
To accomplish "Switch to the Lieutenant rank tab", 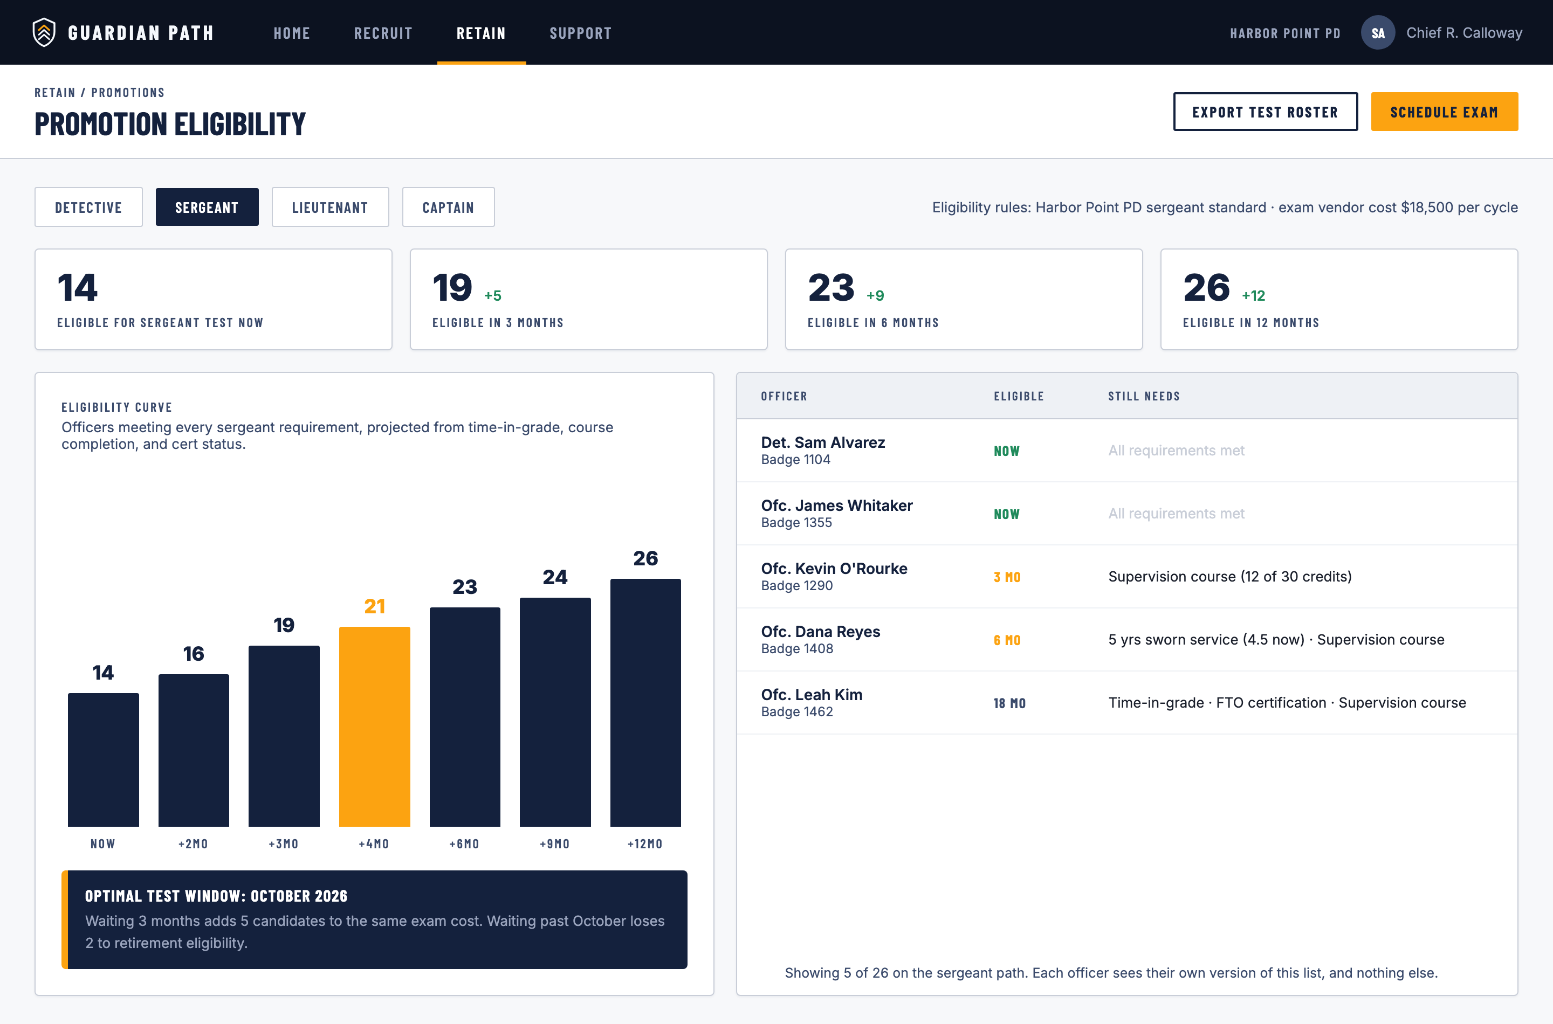I will coord(330,207).
